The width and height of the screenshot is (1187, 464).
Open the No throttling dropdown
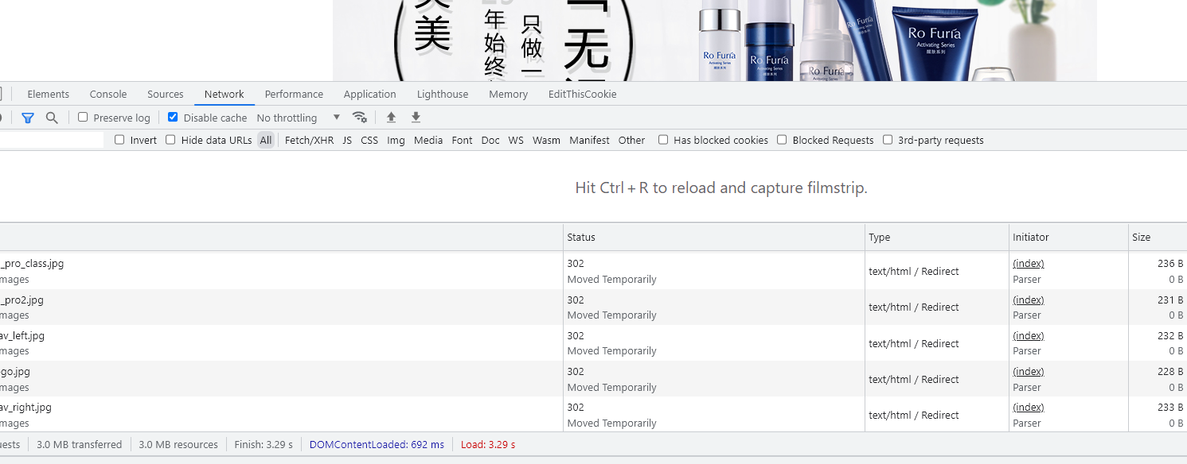[298, 118]
